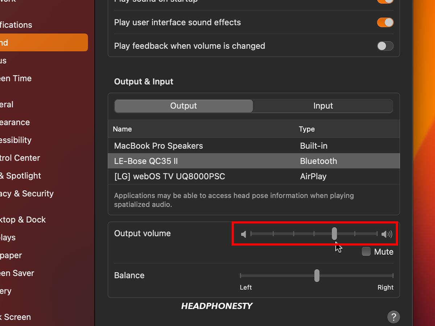Toggle the Play sound on startup switch
Screen dimensions: 435x326
[x=385, y=1]
